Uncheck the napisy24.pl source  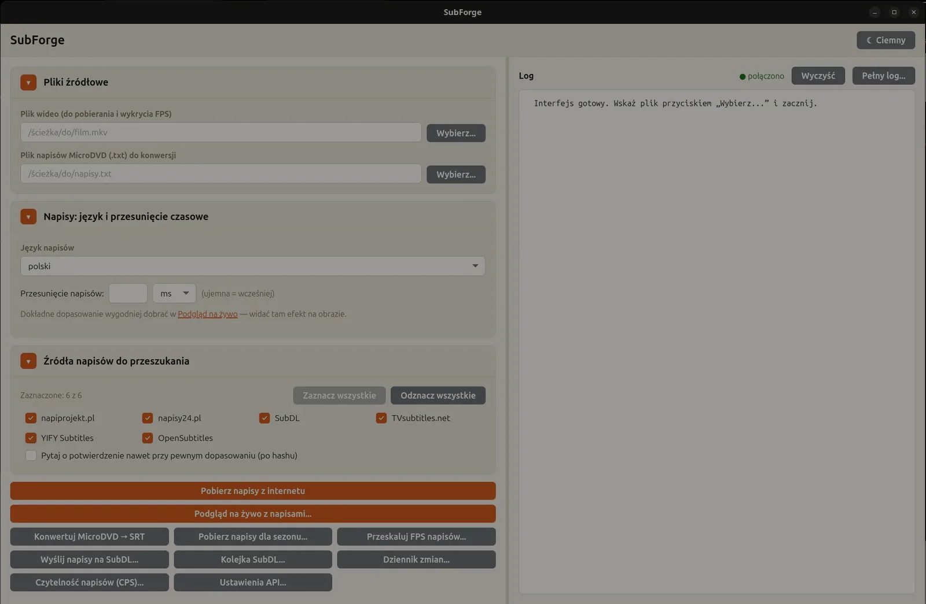pos(148,418)
